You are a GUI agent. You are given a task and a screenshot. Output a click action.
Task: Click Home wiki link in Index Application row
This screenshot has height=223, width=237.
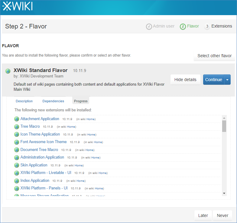80,181
